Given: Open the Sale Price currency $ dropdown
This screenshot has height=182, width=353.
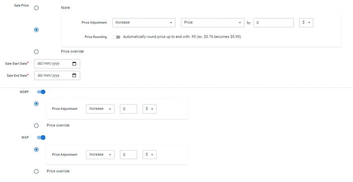Looking at the screenshot, I should [306, 23].
